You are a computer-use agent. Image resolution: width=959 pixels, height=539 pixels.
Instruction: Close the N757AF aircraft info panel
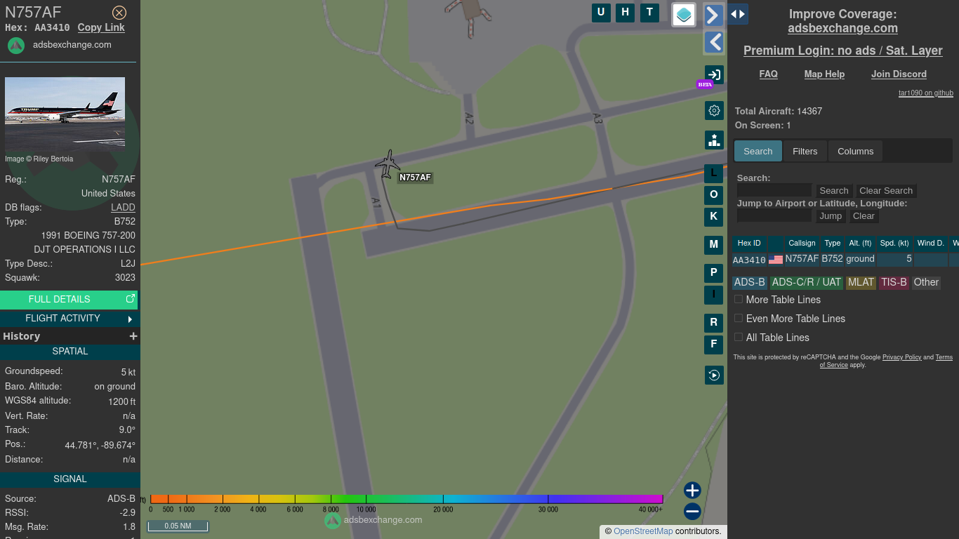[x=119, y=13]
